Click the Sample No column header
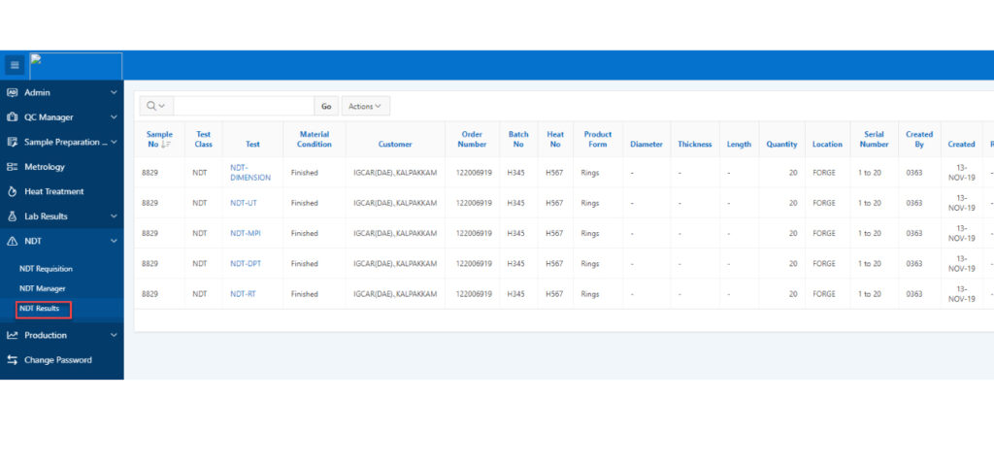This screenshot has height=465, width=994. coord(159,140)
